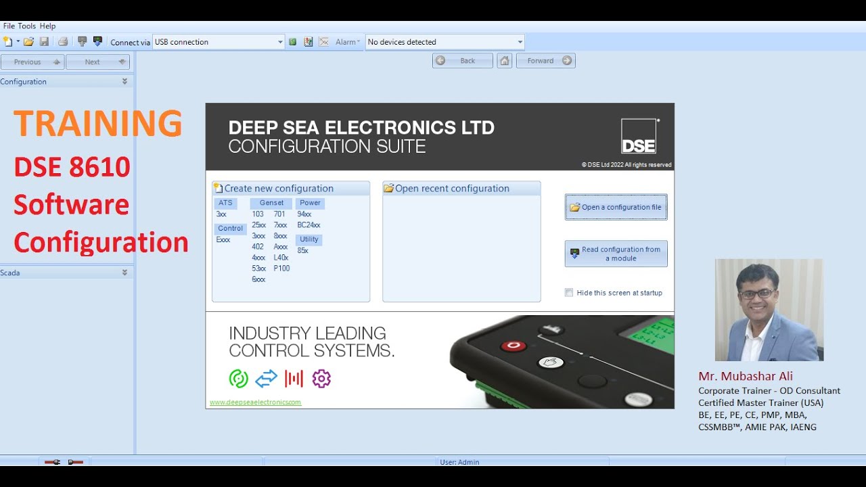
Task: Click the crossed-out envelope toolbar icon
Action: (324, 42)
